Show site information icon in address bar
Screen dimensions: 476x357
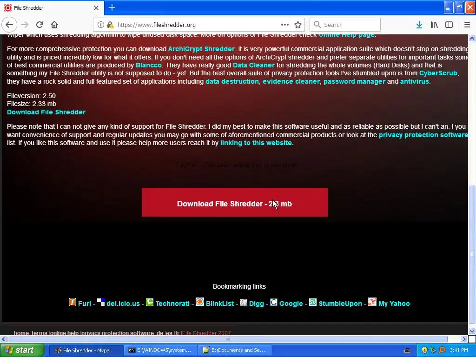coord(100,25)
